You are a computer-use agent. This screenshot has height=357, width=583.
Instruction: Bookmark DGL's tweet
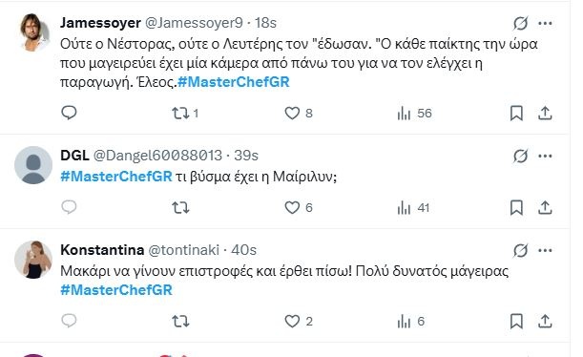516,207
